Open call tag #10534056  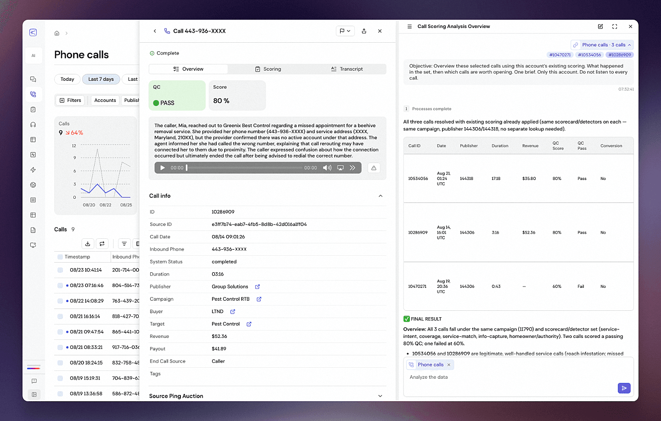[589, 55]
